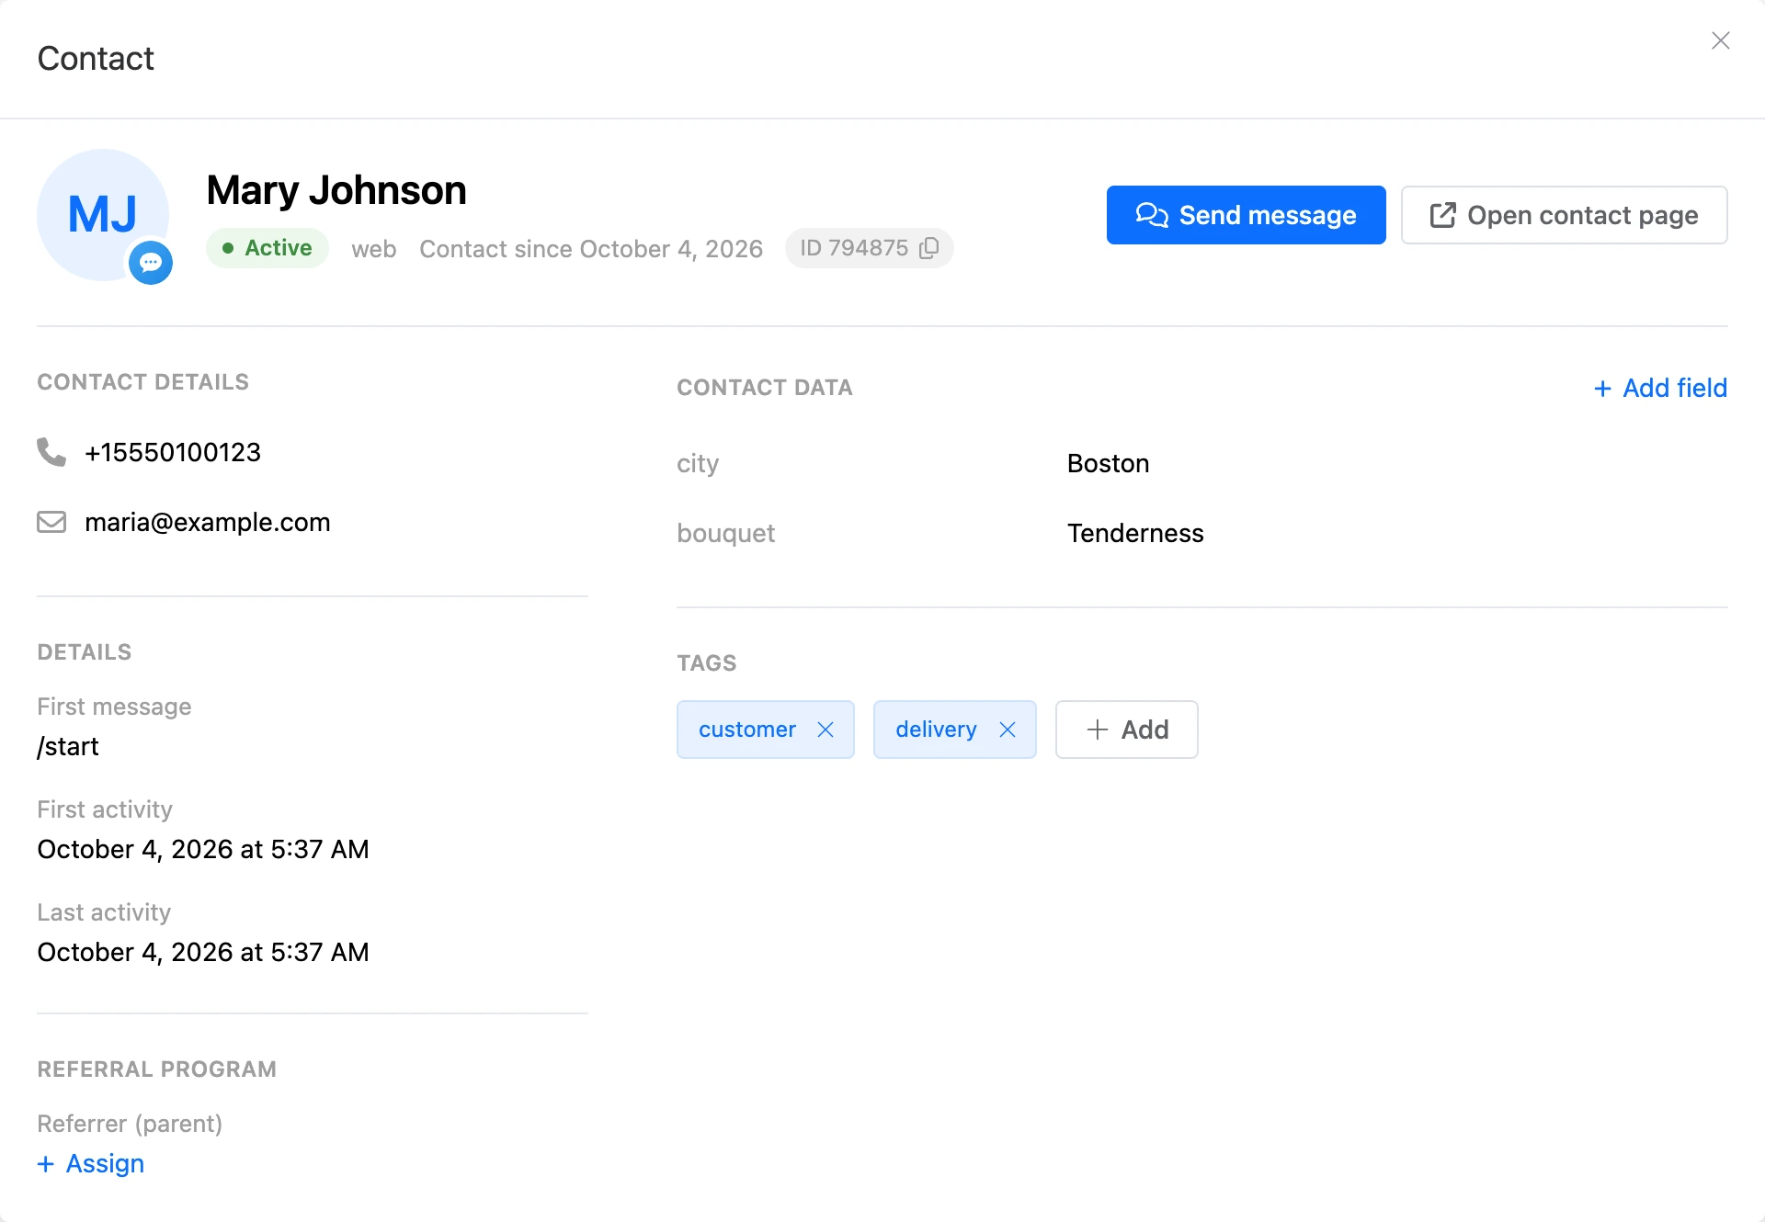Copy contact ID 794875 icon
Image resolution: width=1765 pixels, height=1222 pixels.
(x=929, y=248)
